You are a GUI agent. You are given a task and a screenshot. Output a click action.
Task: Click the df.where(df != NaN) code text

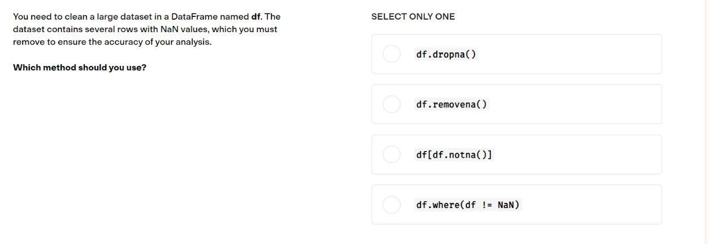(468, 205)
